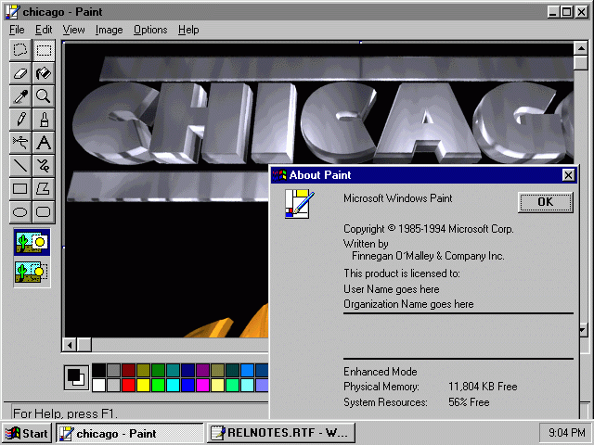The image size is (594, 445).
Task: Select the Ellipse tool
Action: (20, 212)
